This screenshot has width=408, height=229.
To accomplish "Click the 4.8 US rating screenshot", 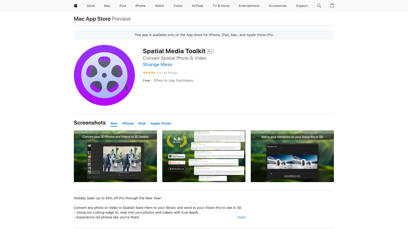I will [204, 156].
